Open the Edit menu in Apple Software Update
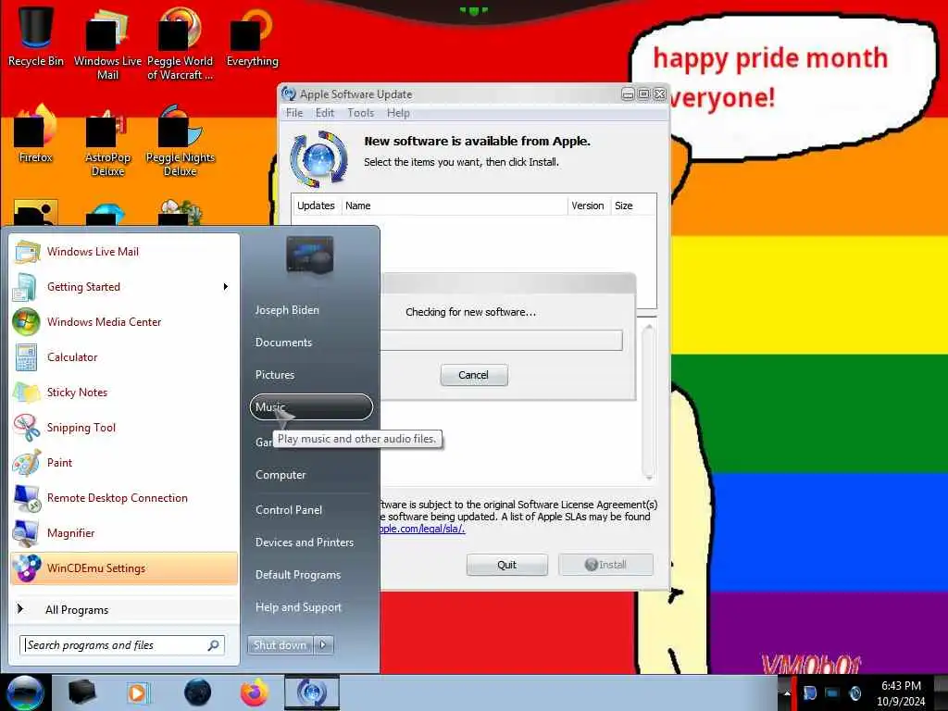Screen dimensions: 948x711 [x=325, y=113]
